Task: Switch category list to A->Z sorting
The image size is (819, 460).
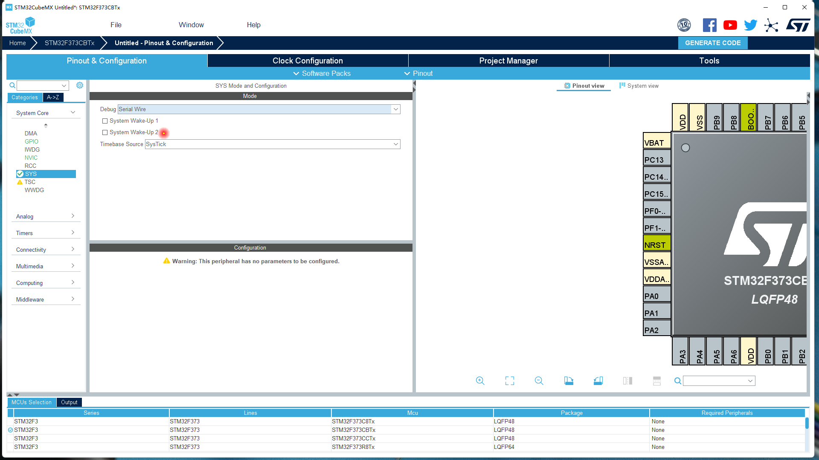Action: [x=53, y=98]
